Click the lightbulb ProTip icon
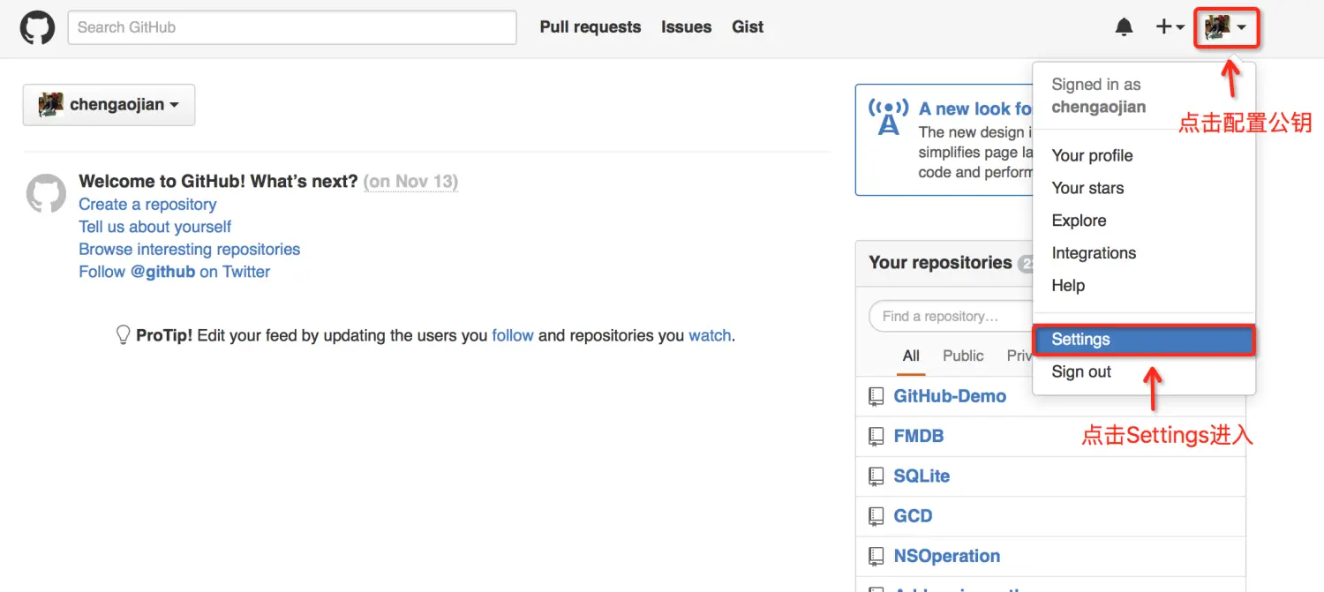 click(x=124, y=335)
